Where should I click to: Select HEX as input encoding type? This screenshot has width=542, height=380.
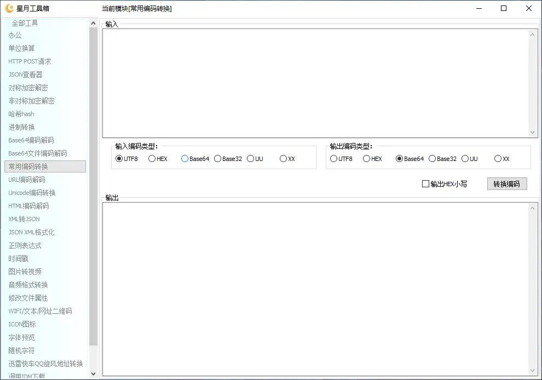[x=158, y=159]
